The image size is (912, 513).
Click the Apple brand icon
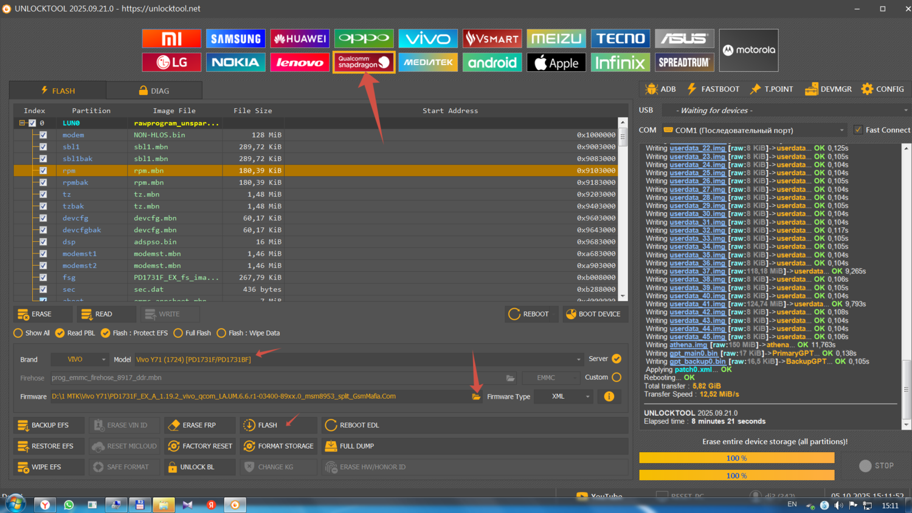(x=556, y=62)
